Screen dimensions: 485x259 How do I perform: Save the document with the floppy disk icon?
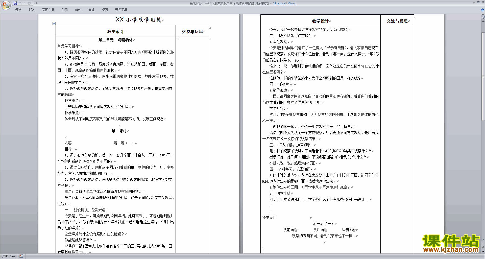[x=15, y=3]
